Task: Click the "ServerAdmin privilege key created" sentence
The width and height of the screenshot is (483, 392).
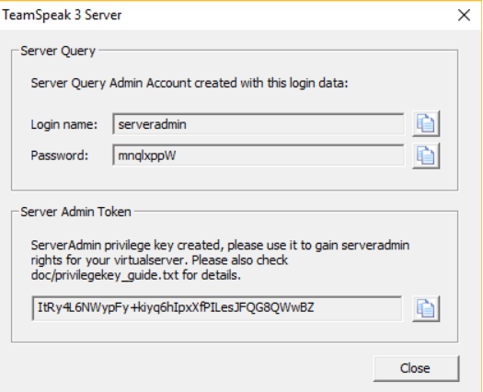Action: tap(125, 246)
